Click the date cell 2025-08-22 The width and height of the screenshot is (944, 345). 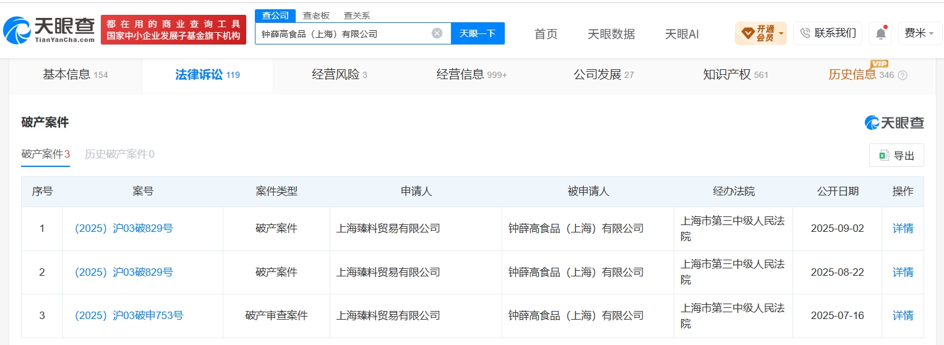838,272
